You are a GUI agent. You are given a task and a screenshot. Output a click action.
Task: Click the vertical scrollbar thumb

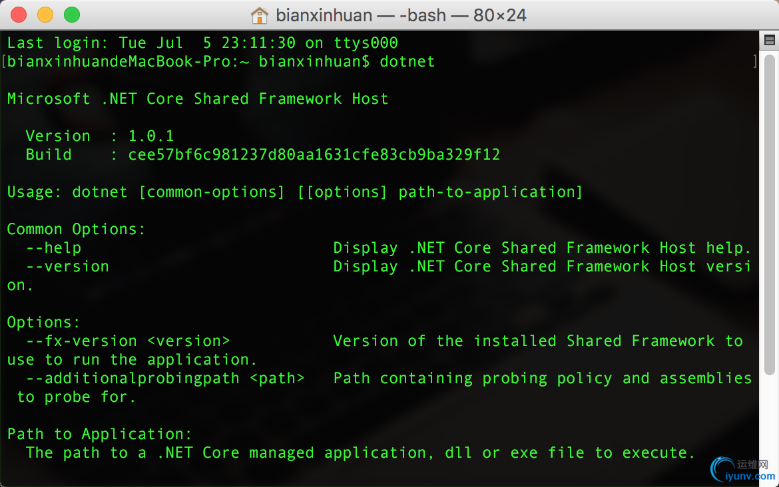(x=769, y=215)
